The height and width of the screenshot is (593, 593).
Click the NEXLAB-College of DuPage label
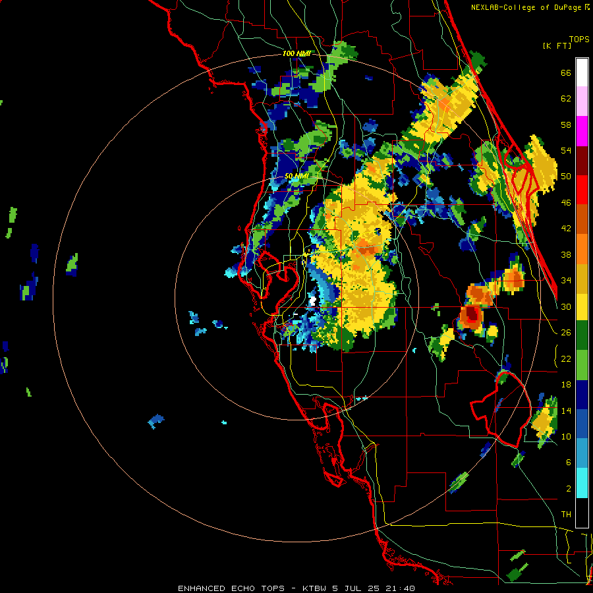pyautogui.click(x=526, y=7)
